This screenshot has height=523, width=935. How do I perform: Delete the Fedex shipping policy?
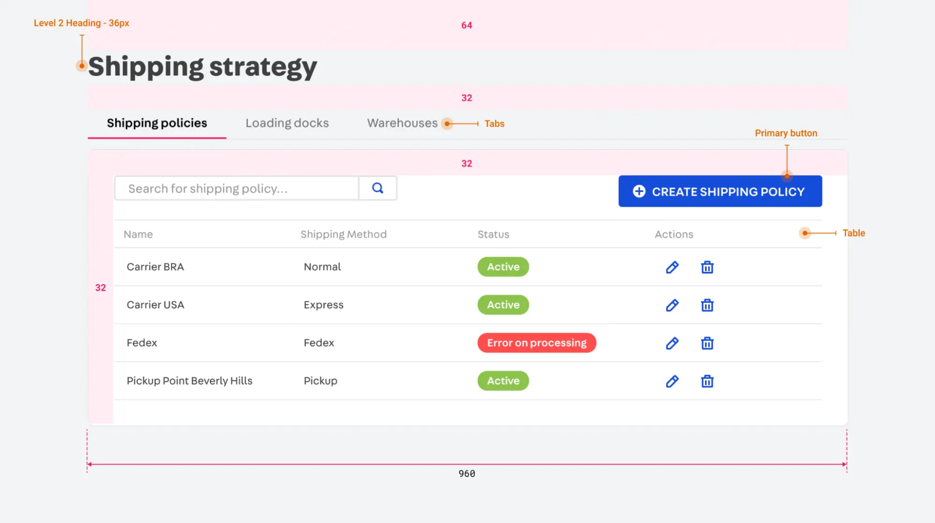point(707,344)
